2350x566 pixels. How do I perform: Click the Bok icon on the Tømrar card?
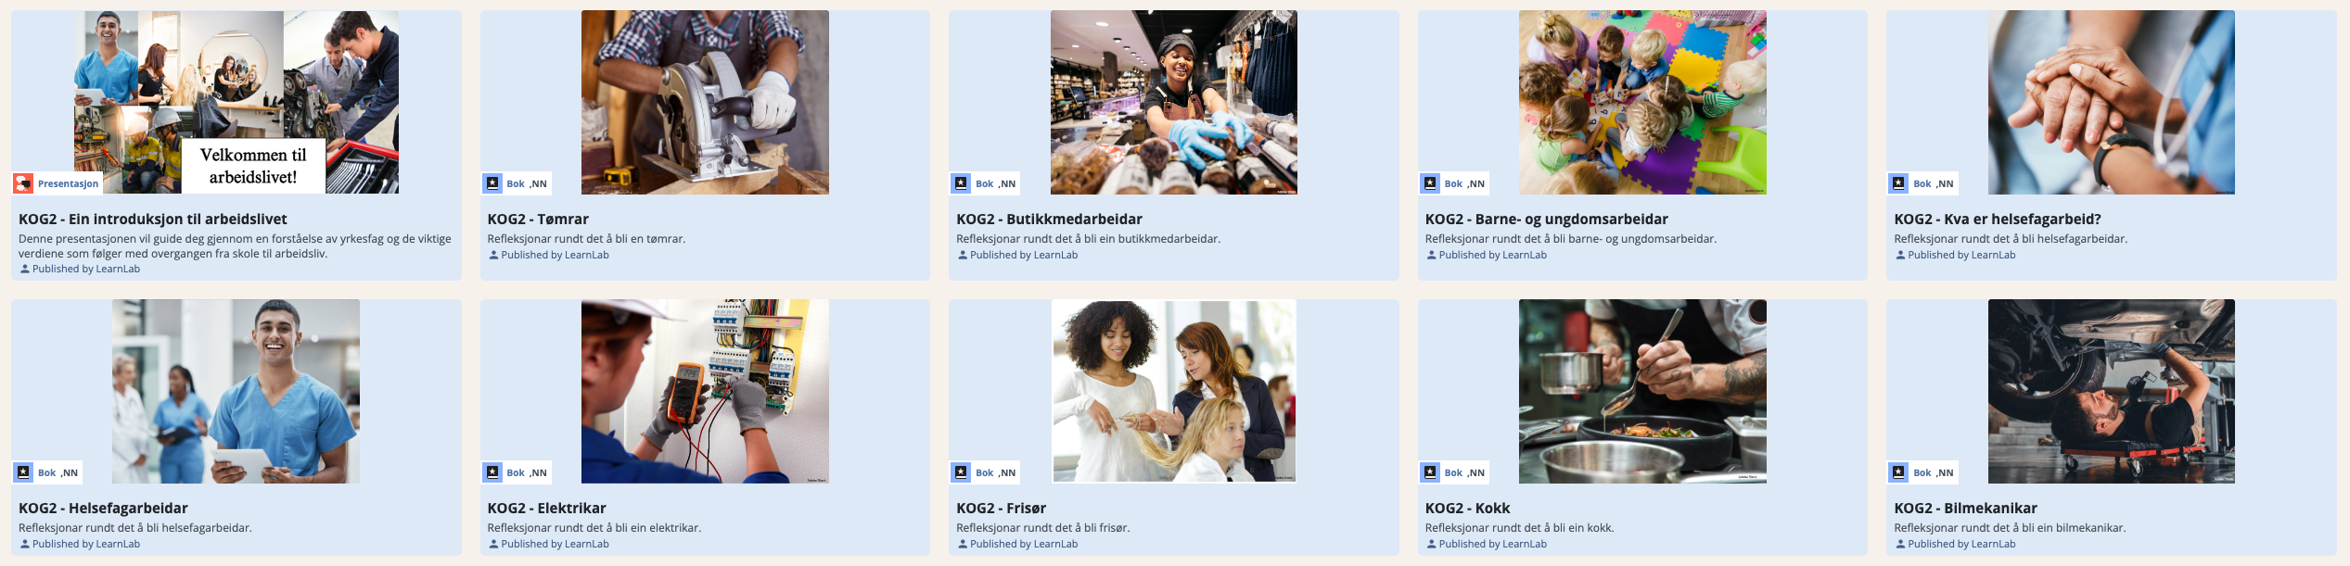(x=492, y=183)
